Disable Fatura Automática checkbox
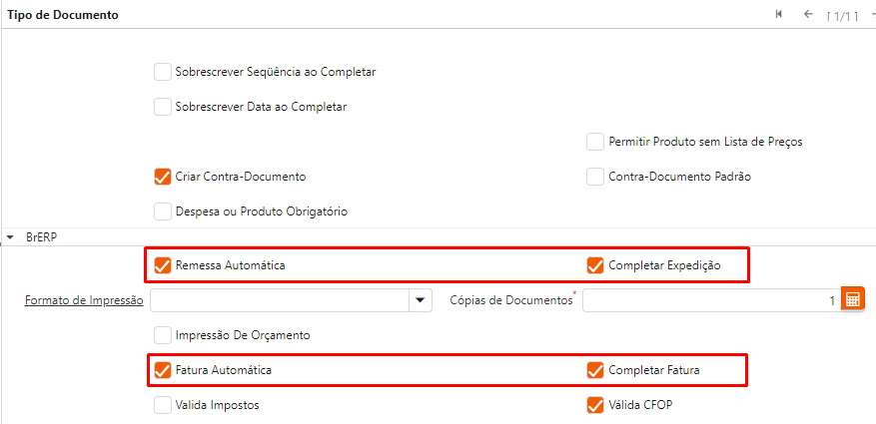Screen dimensions: 876x424 [163, 370]
